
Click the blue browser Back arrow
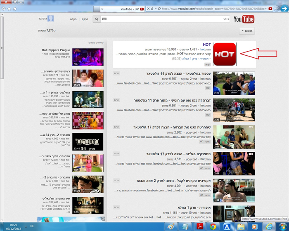point(284,9)
